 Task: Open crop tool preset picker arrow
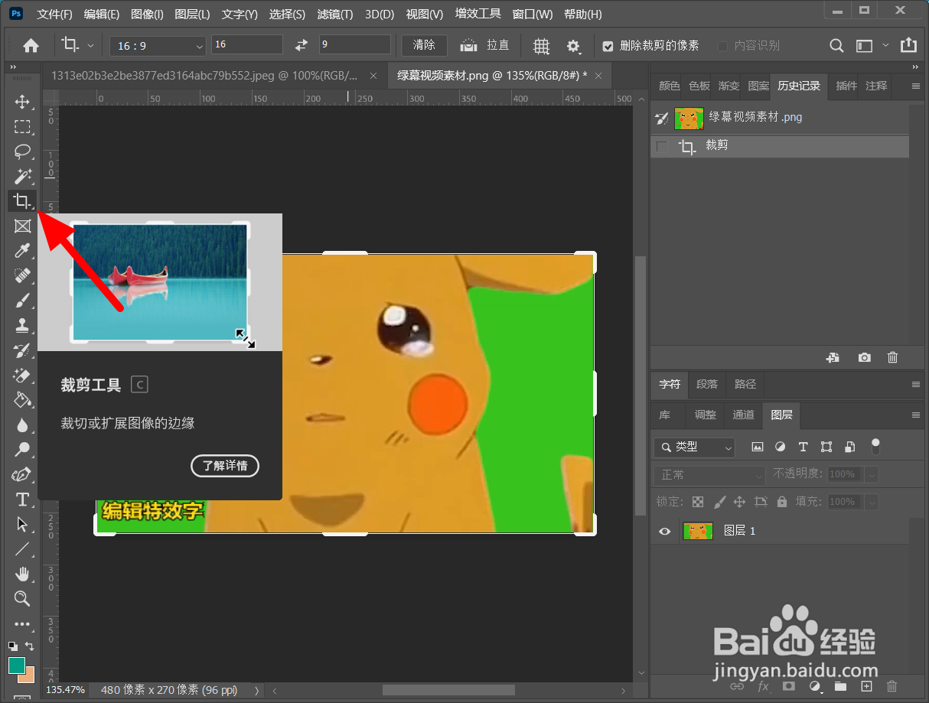coord(90,45)
